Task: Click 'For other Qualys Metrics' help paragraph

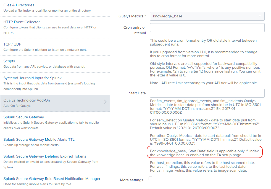Action: click(206, 139)
